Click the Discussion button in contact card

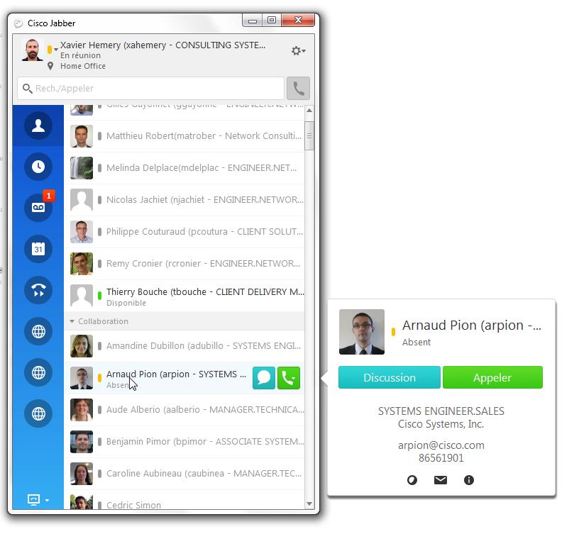pos(389,377)
